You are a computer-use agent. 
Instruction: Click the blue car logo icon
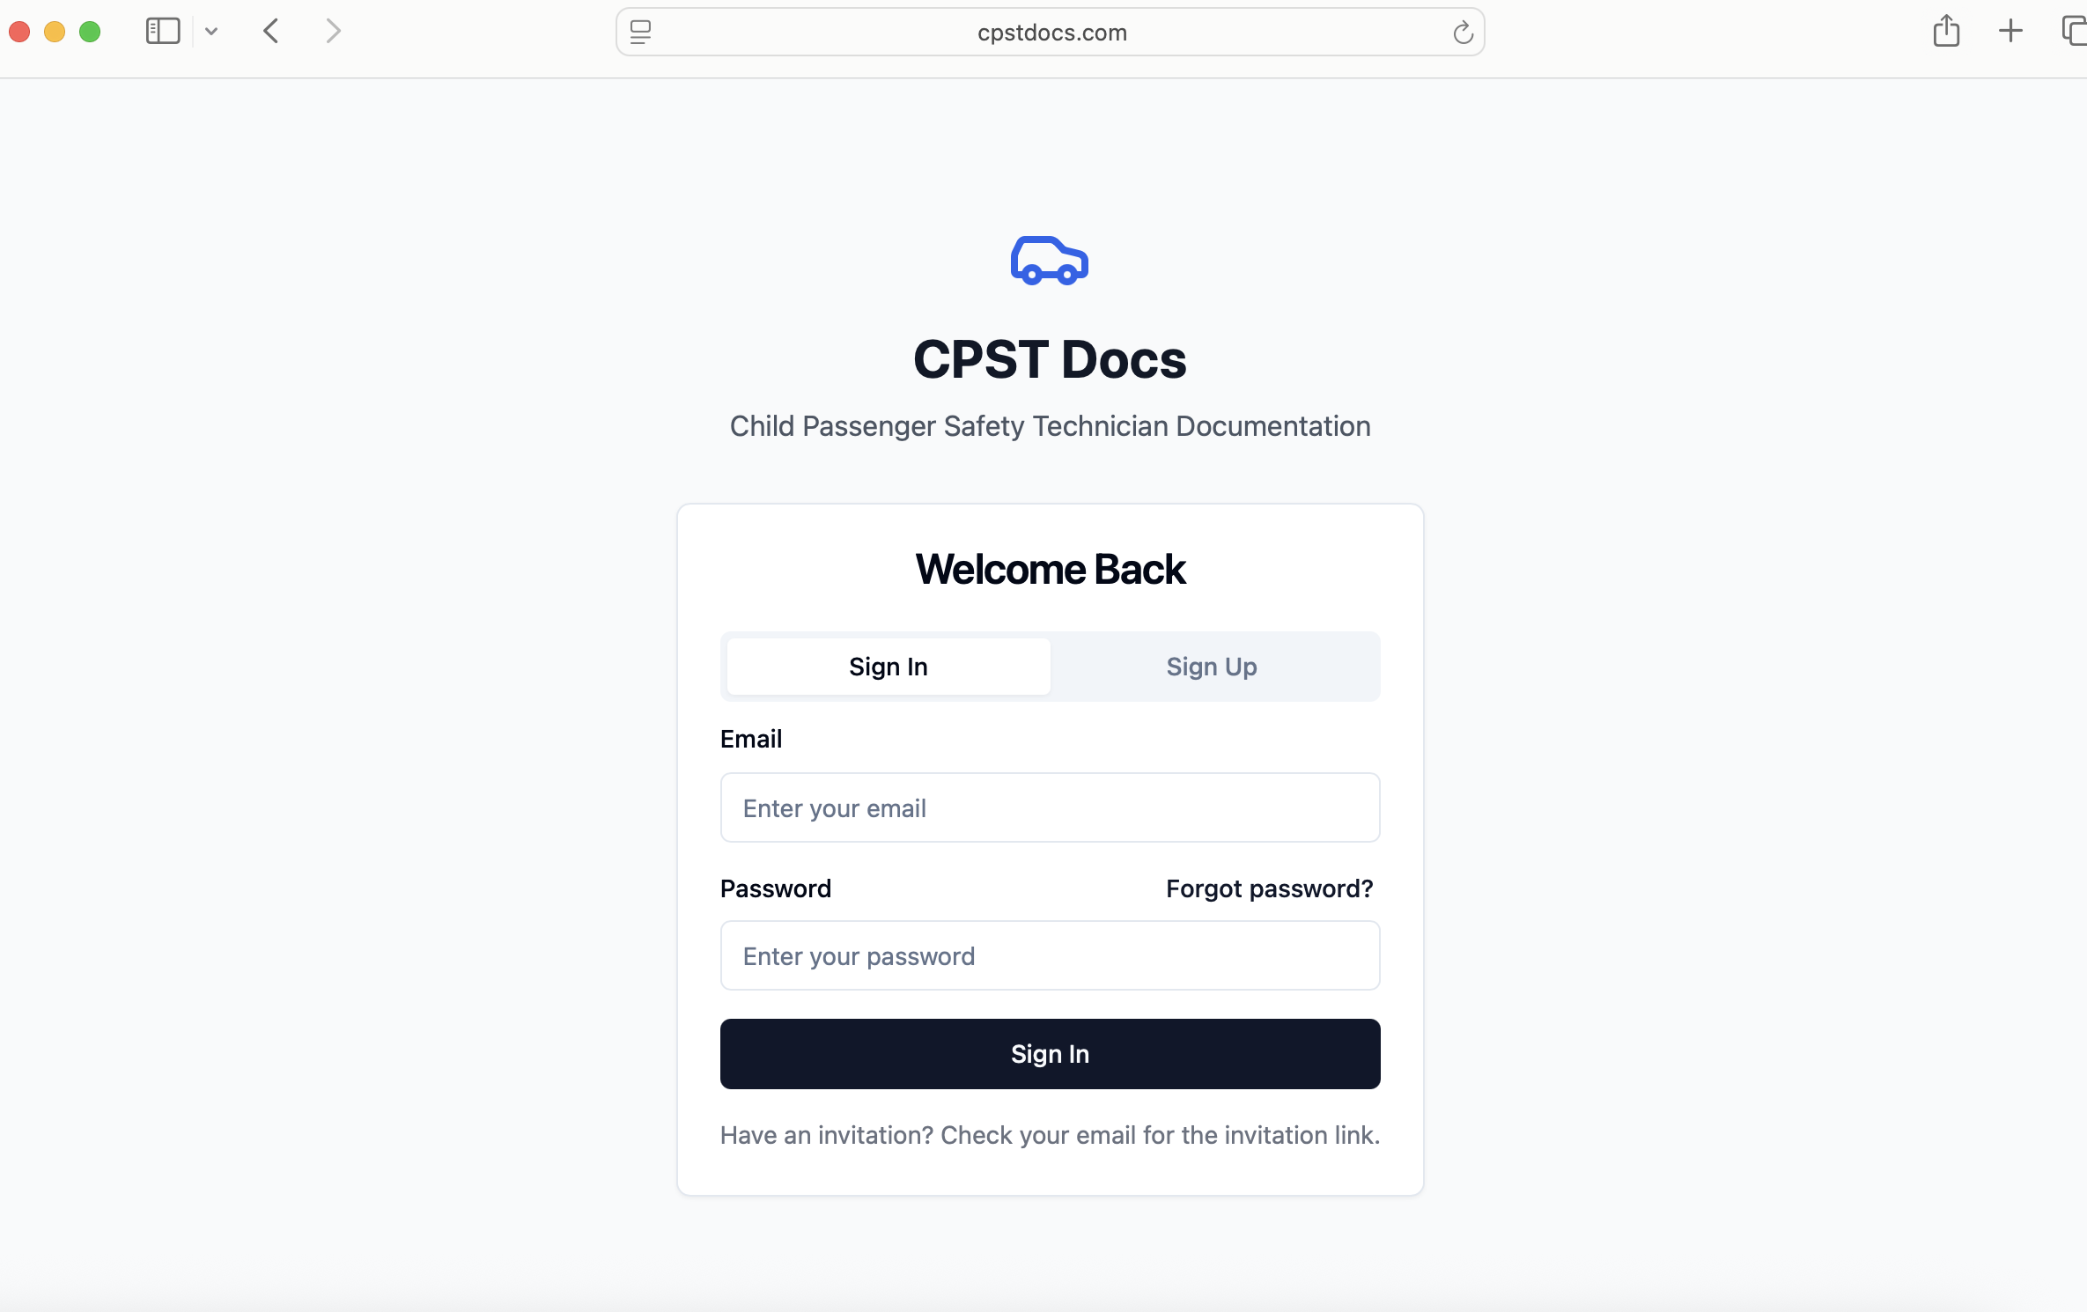point(1049,261)
